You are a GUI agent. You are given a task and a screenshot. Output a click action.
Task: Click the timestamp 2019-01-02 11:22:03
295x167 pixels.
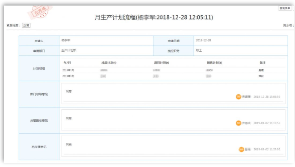267,149
